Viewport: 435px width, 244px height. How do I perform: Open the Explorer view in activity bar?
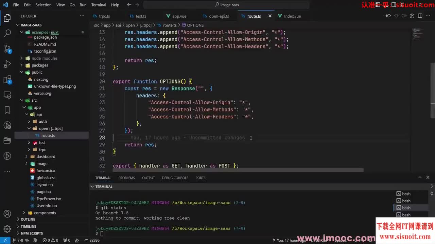7,18
